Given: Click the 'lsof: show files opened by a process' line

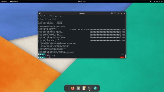Looking at the screenshot, I should 55,45.
